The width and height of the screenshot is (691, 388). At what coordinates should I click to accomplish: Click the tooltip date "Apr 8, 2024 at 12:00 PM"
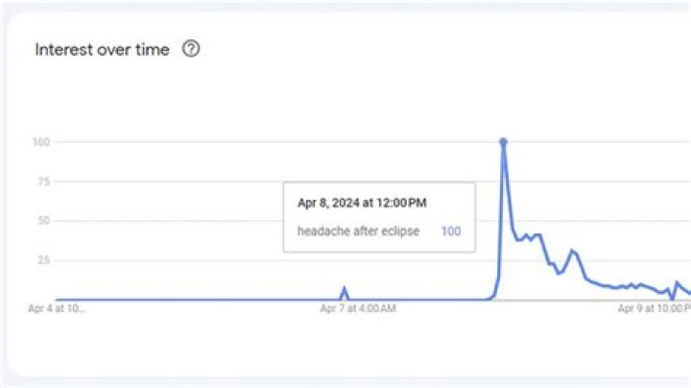pos(362,203)
